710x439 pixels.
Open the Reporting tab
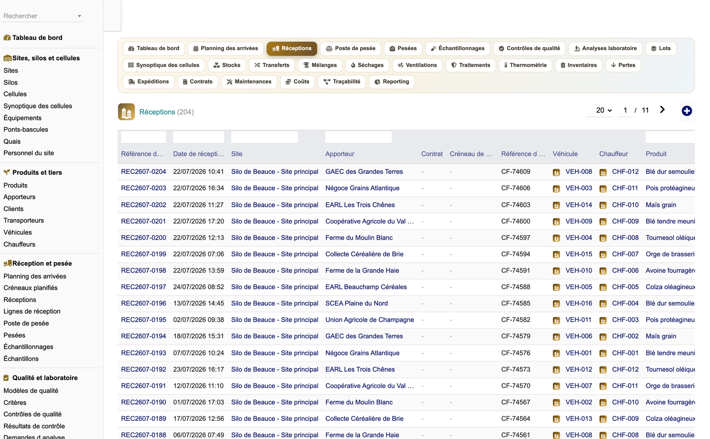click(x=392, y=82)
